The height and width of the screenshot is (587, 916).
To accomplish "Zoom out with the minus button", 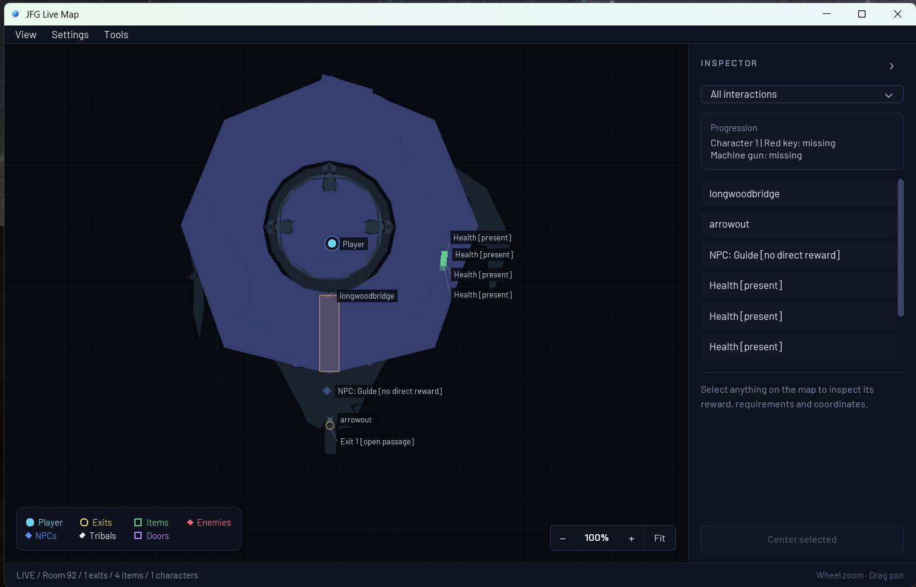I will pos(563,538).
